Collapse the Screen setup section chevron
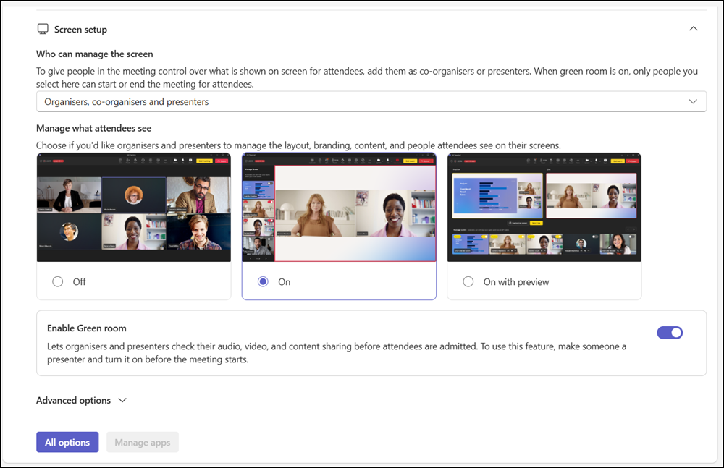724x468 pixels. [x=693, y=29]
